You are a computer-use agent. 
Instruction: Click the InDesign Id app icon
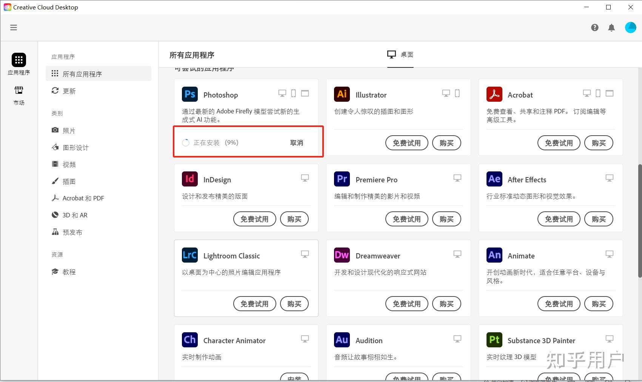[x=190, y=179]
